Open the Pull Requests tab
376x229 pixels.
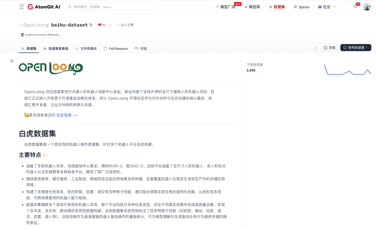pyautogui.click(x=116, y=48)
